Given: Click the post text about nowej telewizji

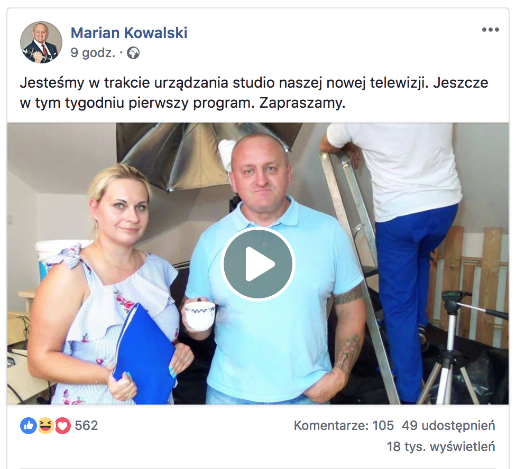Looking at the screenshot, I should [x=254, y=92].
